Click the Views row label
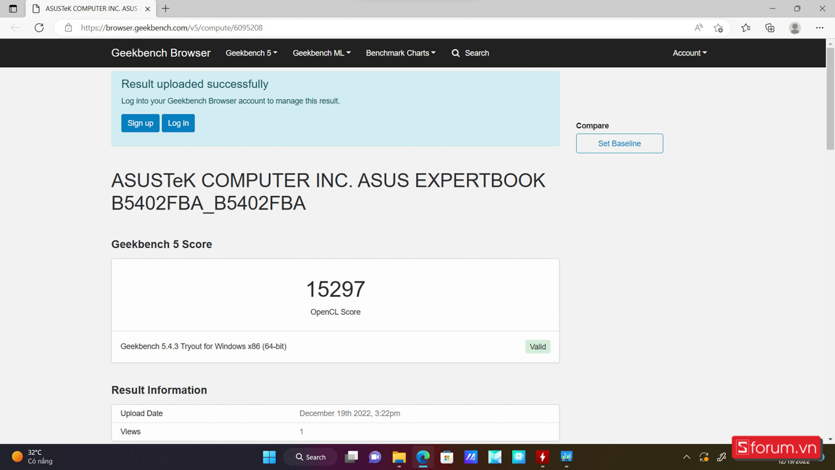Viewport: 835px width, 470px height. [130, 431]
